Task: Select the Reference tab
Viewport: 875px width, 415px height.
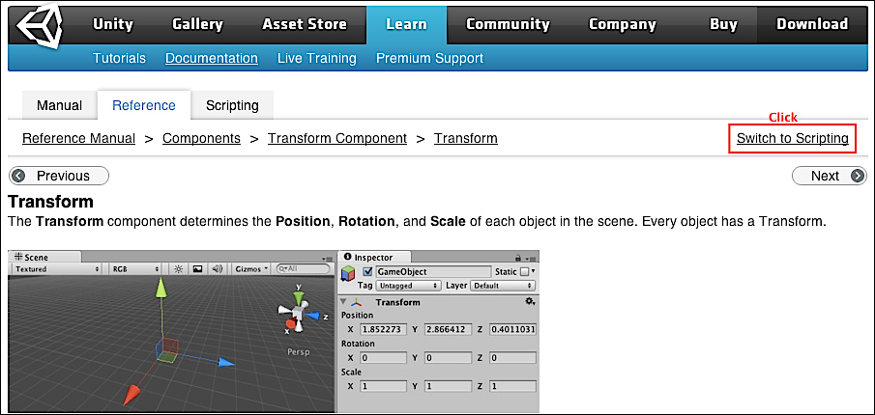Action: pos(144,105)
